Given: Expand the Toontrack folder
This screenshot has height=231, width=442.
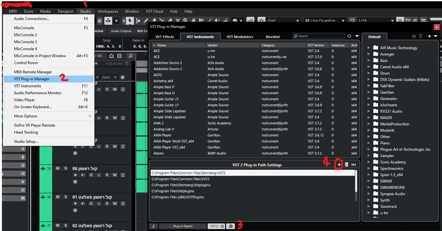Looking at the screenshot, I should (369, 207).
